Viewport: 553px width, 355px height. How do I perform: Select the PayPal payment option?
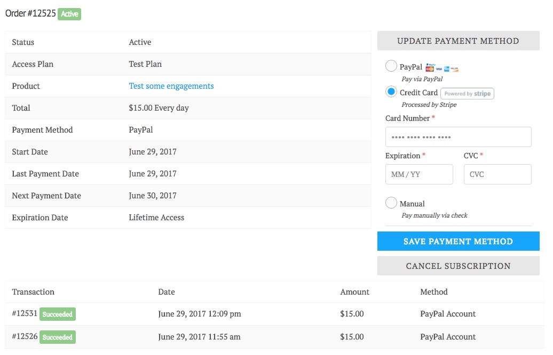pyautogui.click(x=391, y=66)
